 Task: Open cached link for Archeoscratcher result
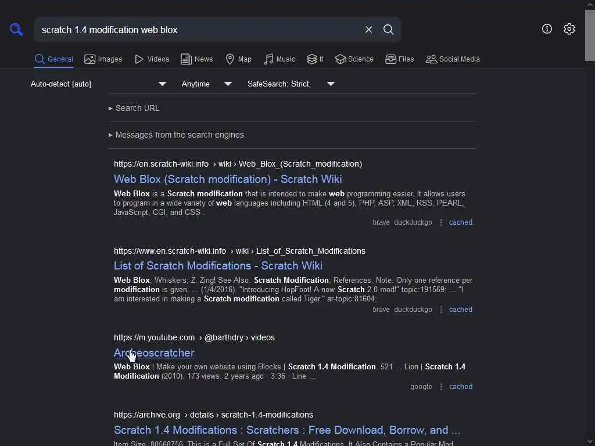461,387
